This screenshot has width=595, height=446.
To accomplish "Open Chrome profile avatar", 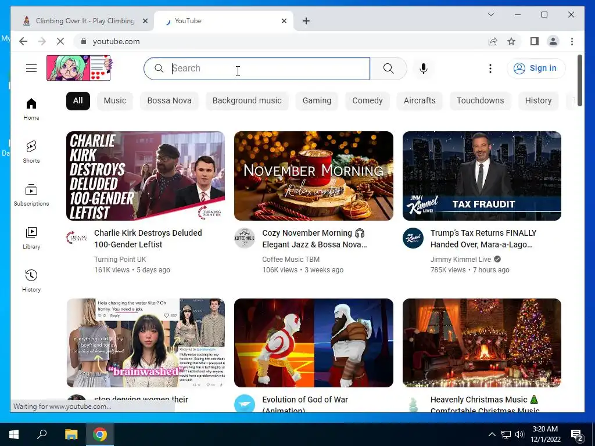I will (553, 41).
